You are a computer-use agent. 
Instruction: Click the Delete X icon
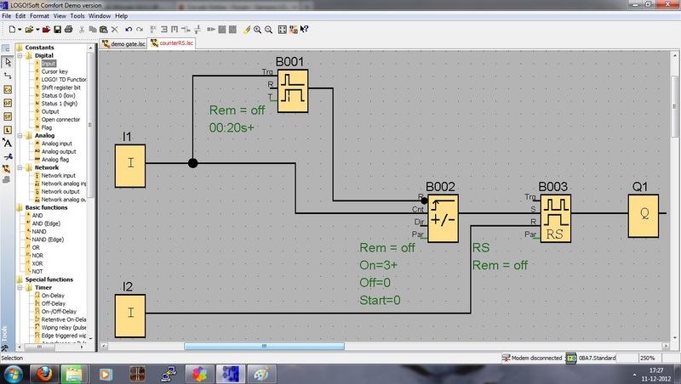115,30
